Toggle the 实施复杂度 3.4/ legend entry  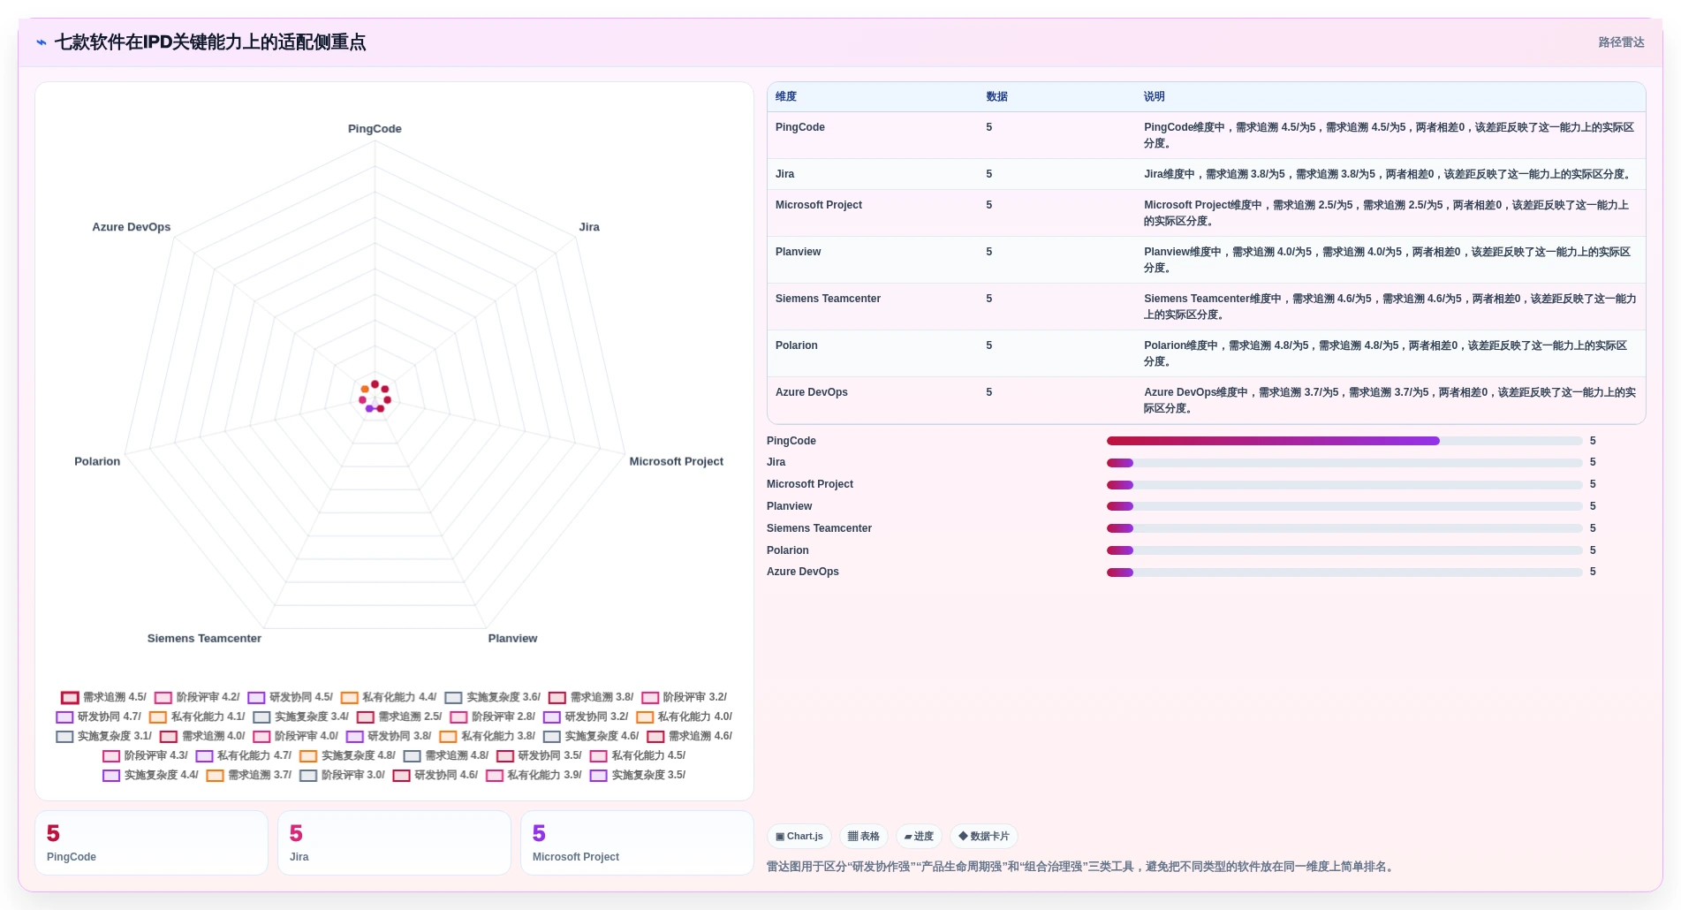point(301,717)
